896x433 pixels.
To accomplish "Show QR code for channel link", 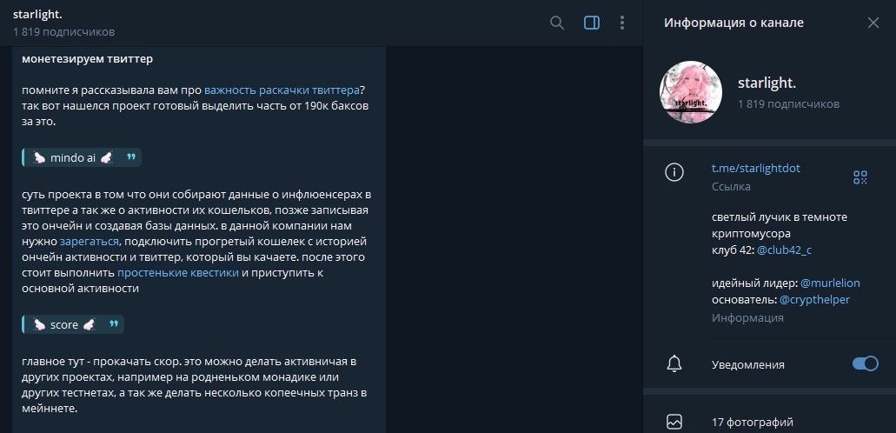I will coord(860,177).
